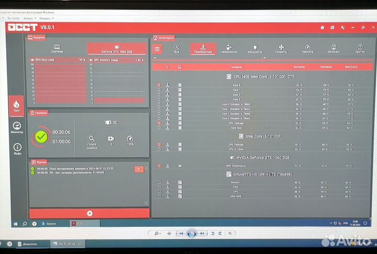Toggle the Core 1 checkbox
Screen dimensions: 377x254
tap(159, 90)
